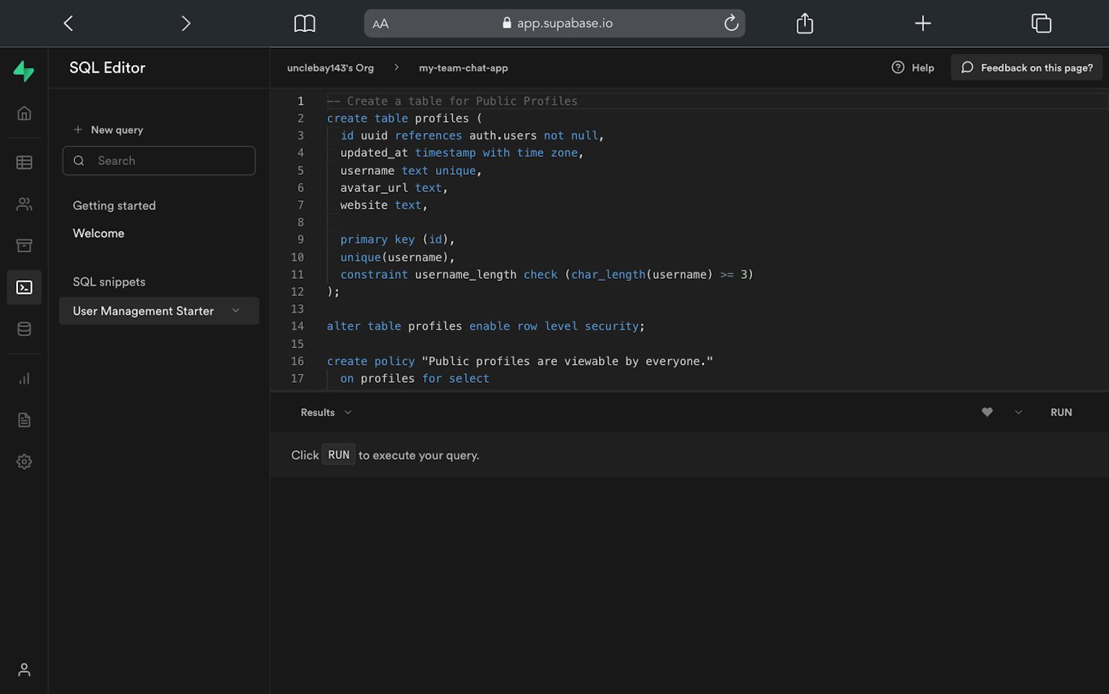
Task: Open unclebay143's Org breadcrumb
Action: (330, 67)
